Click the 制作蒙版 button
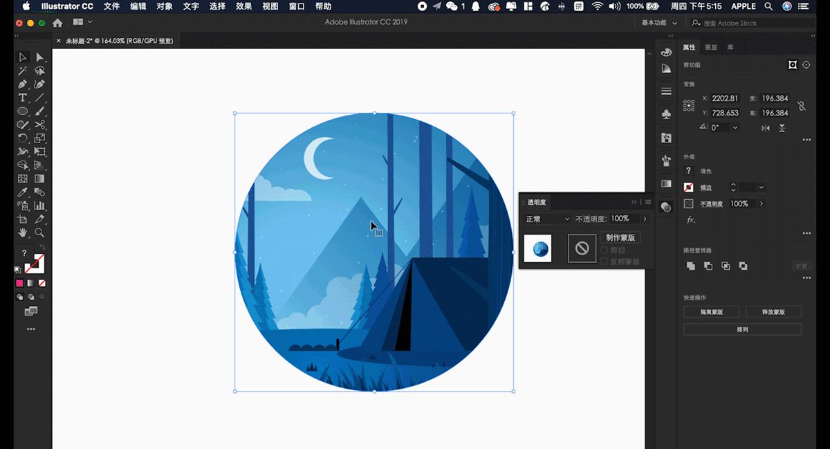Screen dimensions: 830x449 click(620, 237)
